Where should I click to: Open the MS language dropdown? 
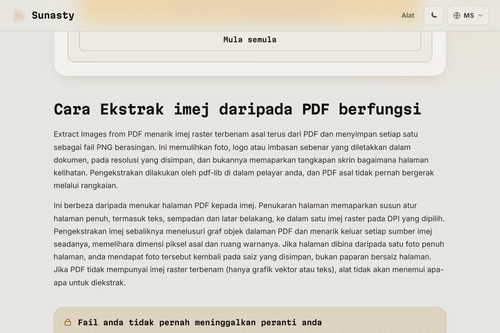(468, 15)
